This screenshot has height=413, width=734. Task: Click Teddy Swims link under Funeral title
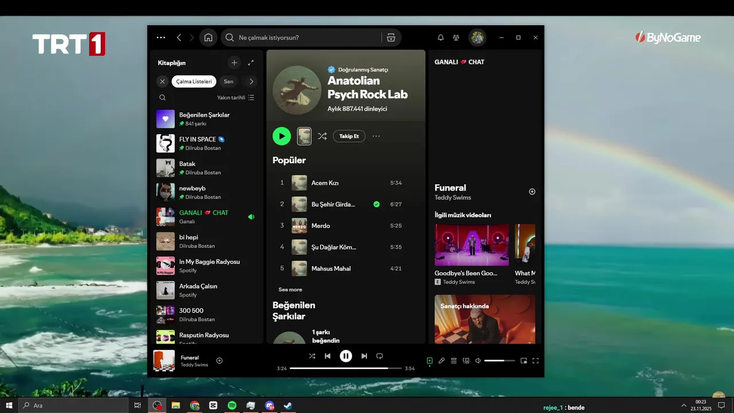click(x=453, y=197)
